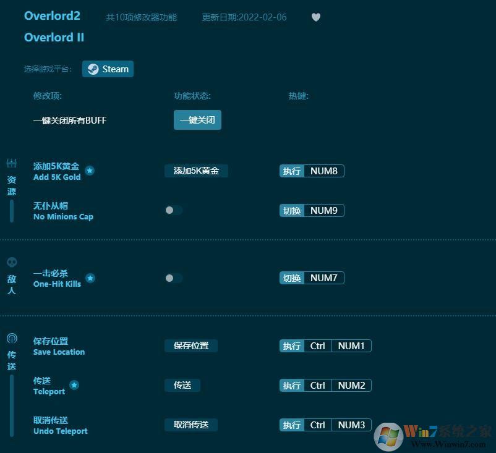
Task: Click the Overlord2 title text
Action: pyautogui.click(x=52, y=16)
